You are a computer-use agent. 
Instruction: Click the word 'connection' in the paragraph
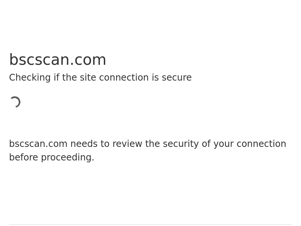pyautogui.click(x=261, y=144)
